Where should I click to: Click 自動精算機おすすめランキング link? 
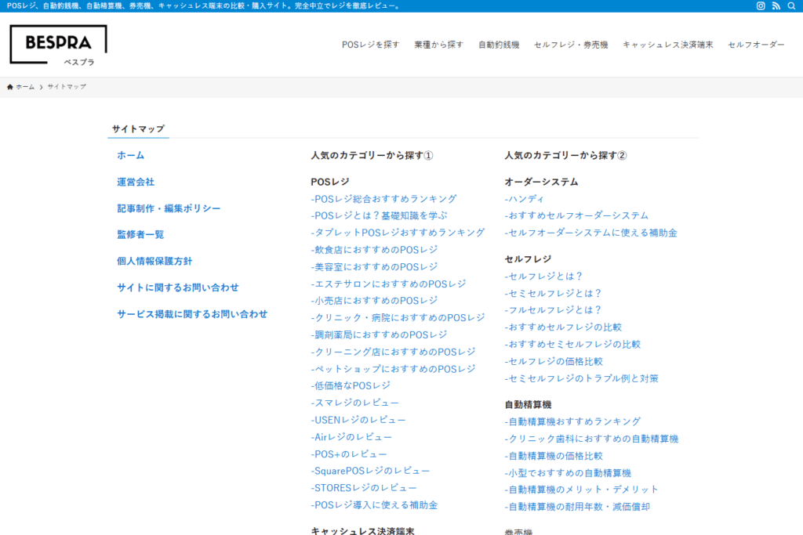[572, 421]
